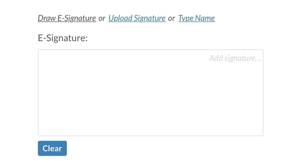
Task: Click "E-Signature" text within the Draw link
Action: (x=77, y=19)
